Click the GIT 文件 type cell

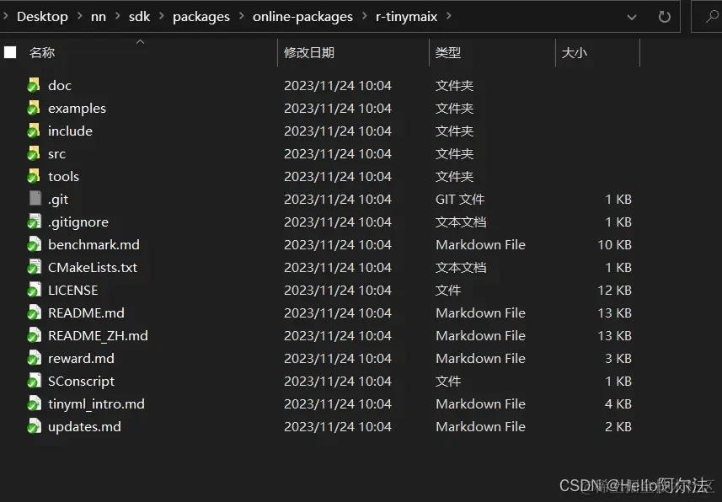(x=460, y=200)
